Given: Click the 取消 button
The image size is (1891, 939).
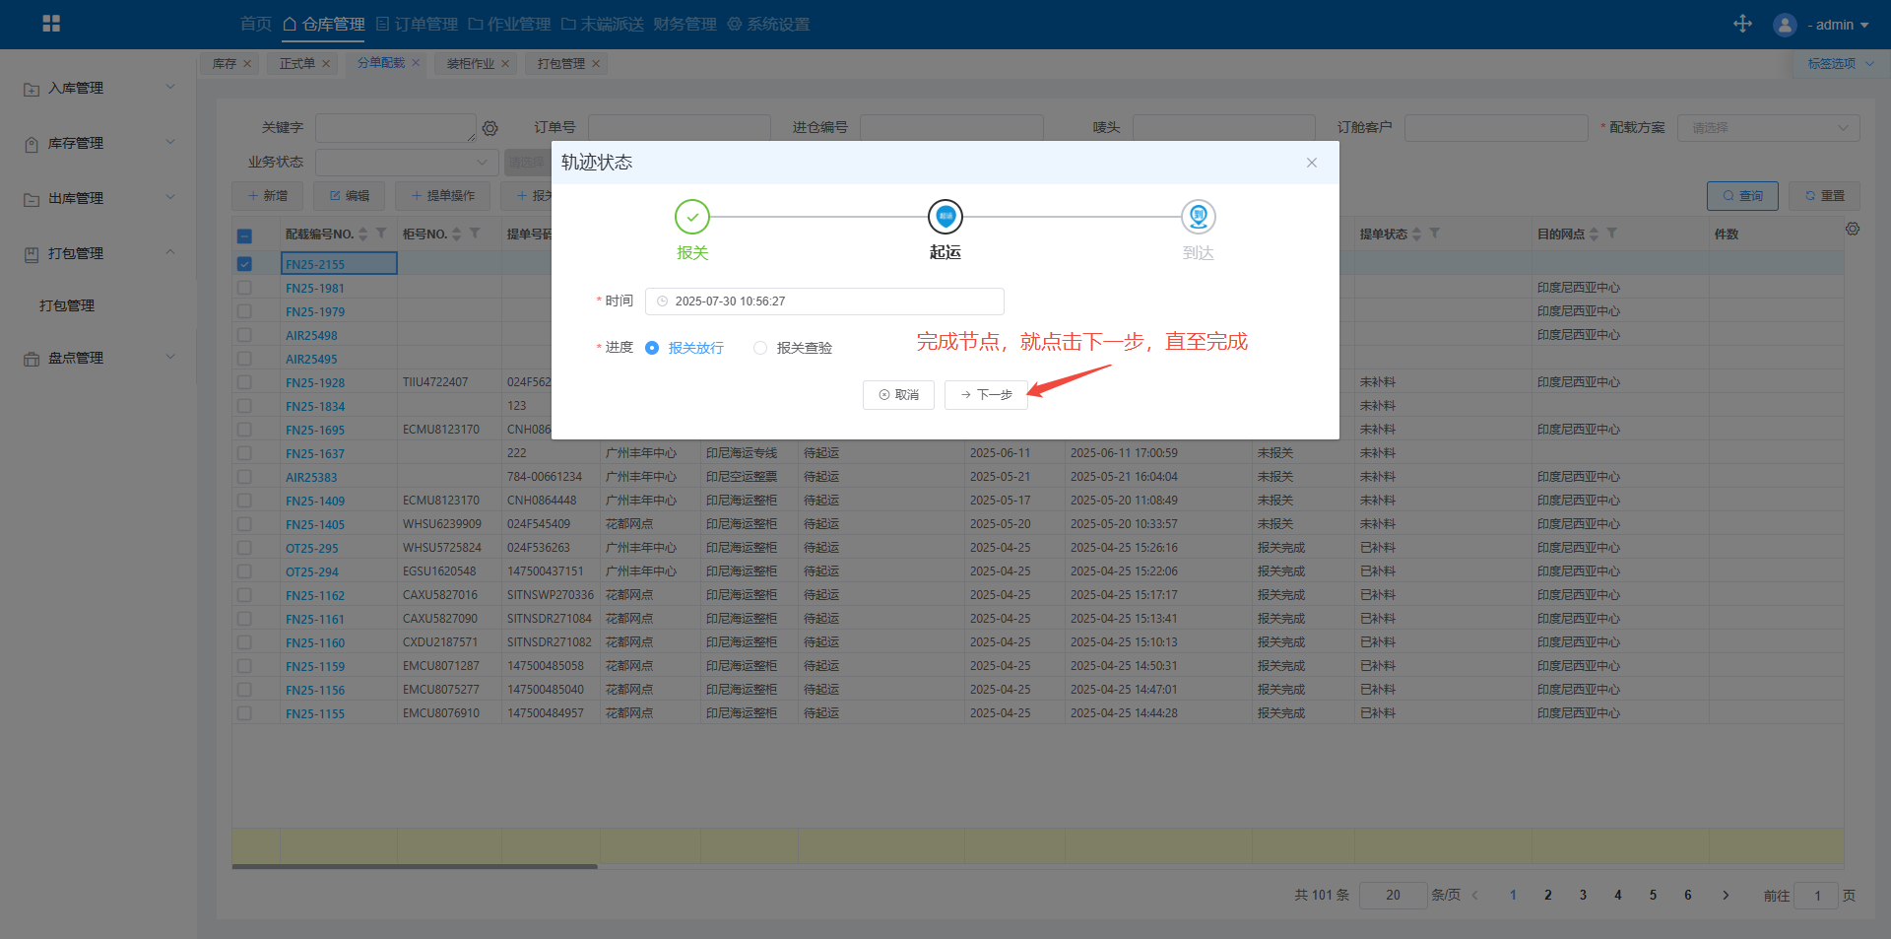Looking at the screenshot, I should click(898, 395).
